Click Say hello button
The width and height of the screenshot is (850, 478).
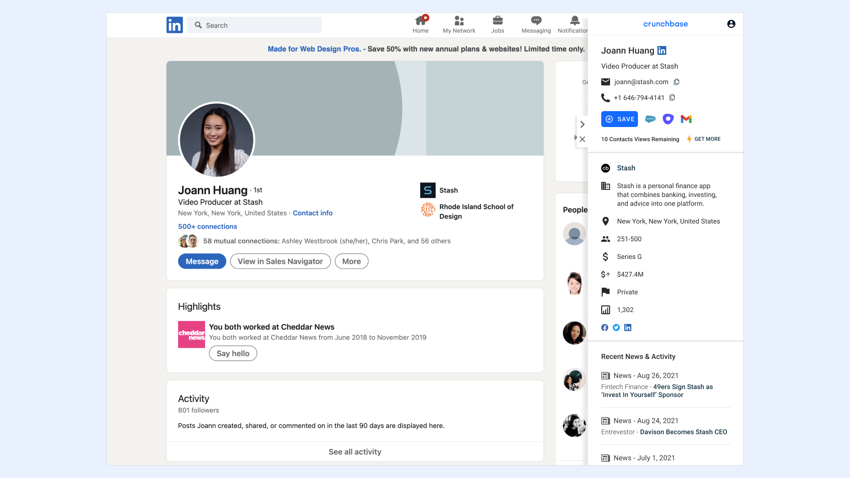pos(233,353)
